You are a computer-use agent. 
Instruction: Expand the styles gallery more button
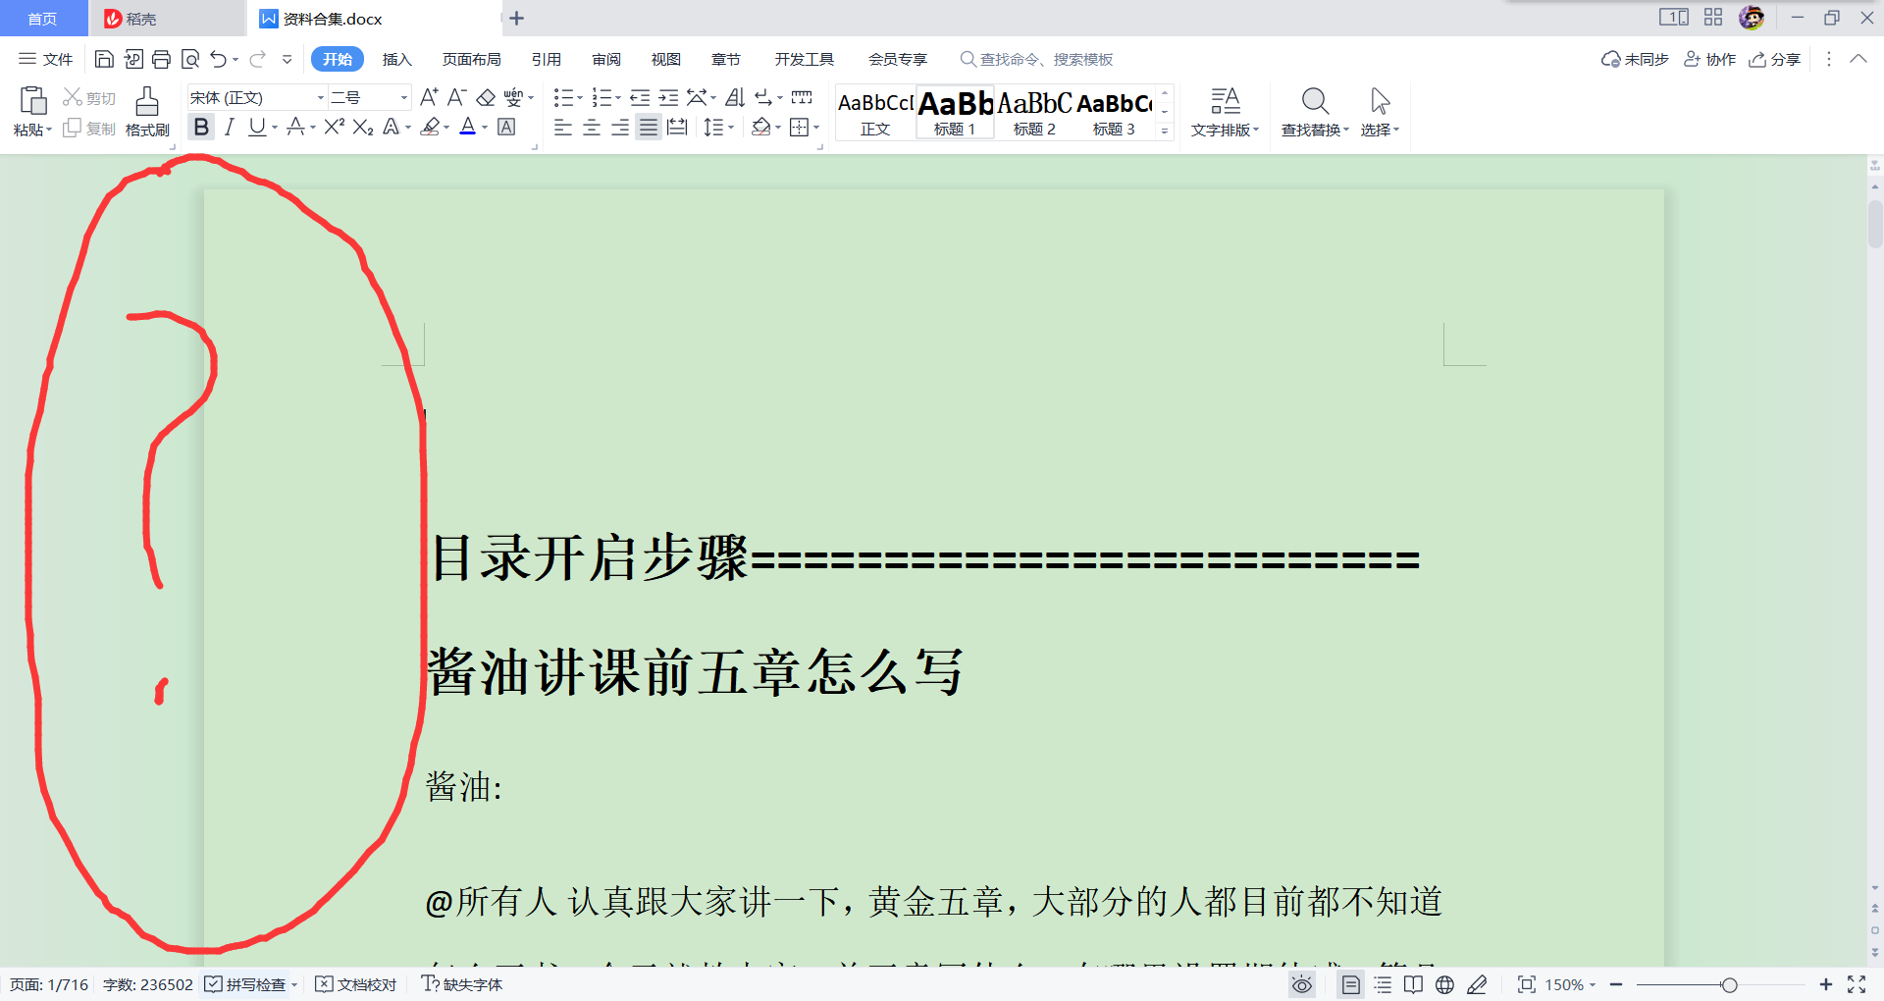point(1165,130)
